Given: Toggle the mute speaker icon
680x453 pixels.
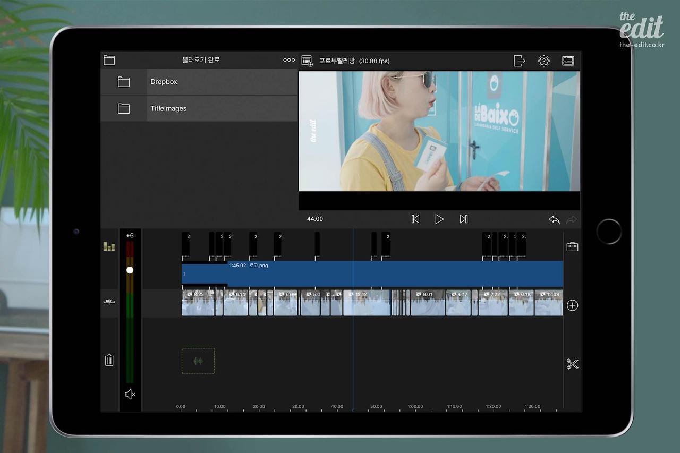Looking at the screenshot, I should (x=130, y=394).
